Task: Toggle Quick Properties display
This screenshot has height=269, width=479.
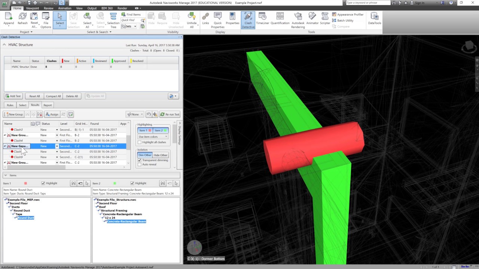Action: pyautogui.click(x=217, y=20)
